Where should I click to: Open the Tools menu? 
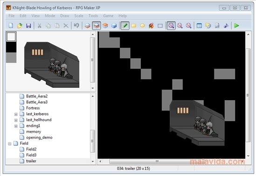(x=93, y=16)
